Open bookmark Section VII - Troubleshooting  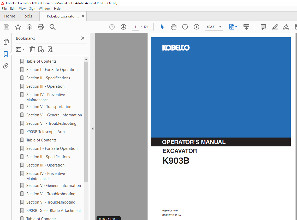[x=51, y=123]
